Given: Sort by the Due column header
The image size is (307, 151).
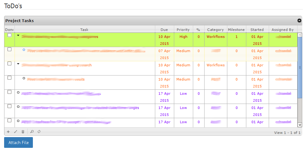Looking at the screenshot, I should click(x=164, y=30).
